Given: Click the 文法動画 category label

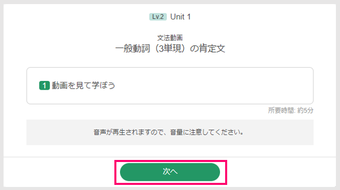Looking at the screenshot, I should pos(170,38).
